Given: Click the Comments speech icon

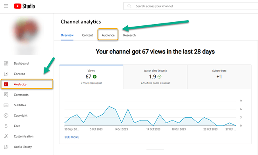Looking at the screenshot, I should click(x=6, y=94).
